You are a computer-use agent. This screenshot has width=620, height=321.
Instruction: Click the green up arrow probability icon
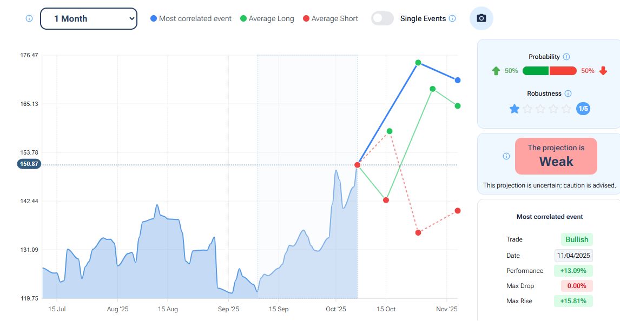(x=496, y=71)
